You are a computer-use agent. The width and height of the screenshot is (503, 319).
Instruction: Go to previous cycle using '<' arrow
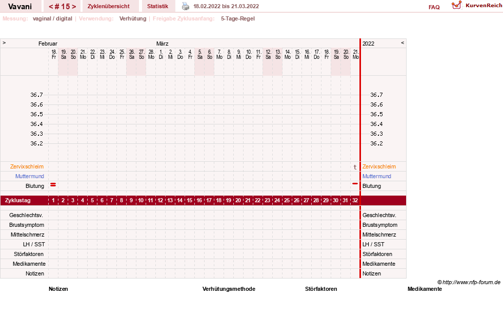click(x=51, y=7)
